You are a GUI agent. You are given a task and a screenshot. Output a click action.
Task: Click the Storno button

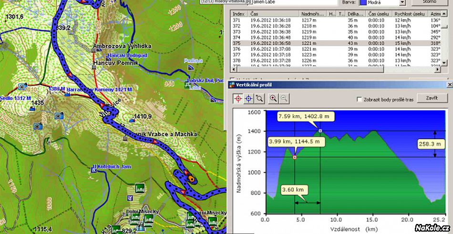(430, 2)
